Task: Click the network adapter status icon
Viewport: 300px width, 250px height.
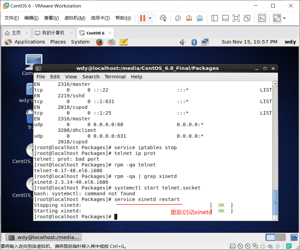Action: click(x=255, y=246)
